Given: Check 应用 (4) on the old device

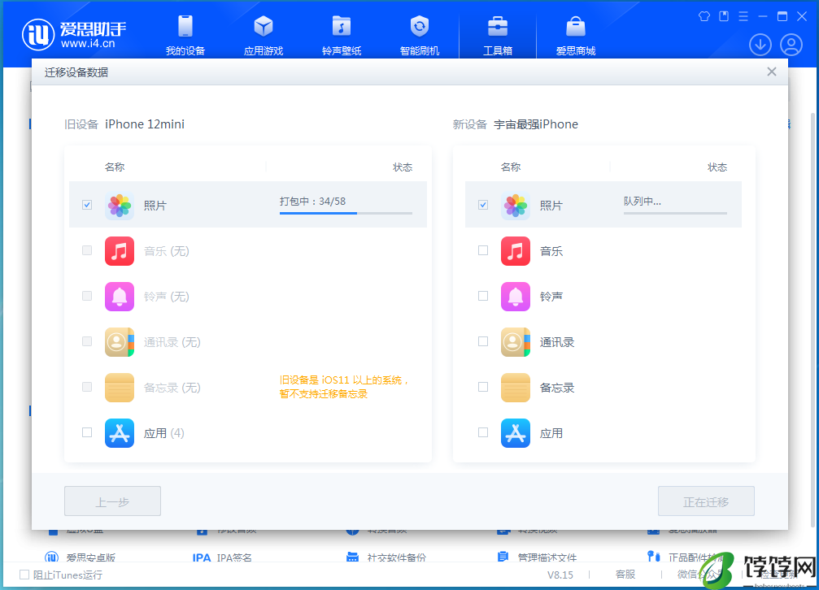Looking at the screenshot, I should pyautogui.click(x=87, y=432).
